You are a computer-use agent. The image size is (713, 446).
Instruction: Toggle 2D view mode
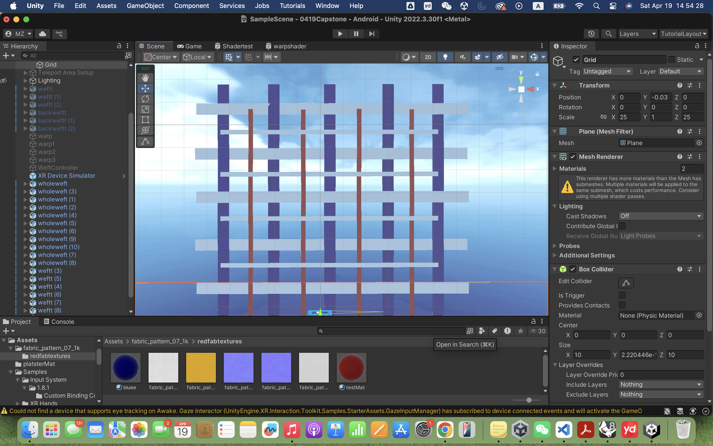428,57
